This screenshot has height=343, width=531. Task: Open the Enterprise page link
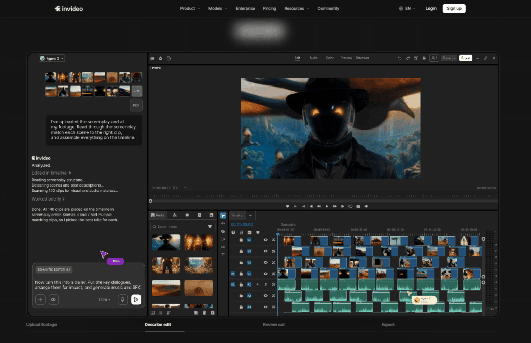[x=245, y=8]
